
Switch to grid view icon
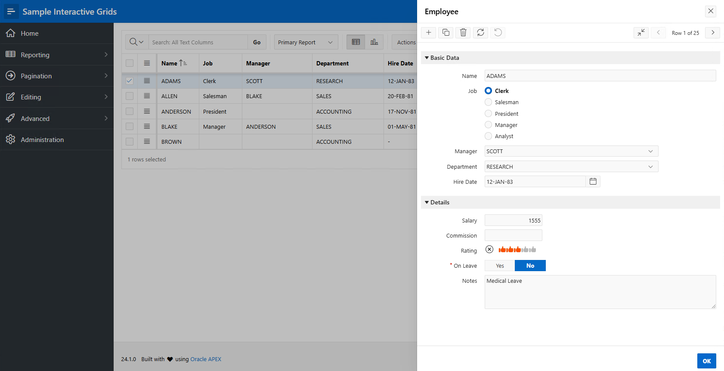356,42
